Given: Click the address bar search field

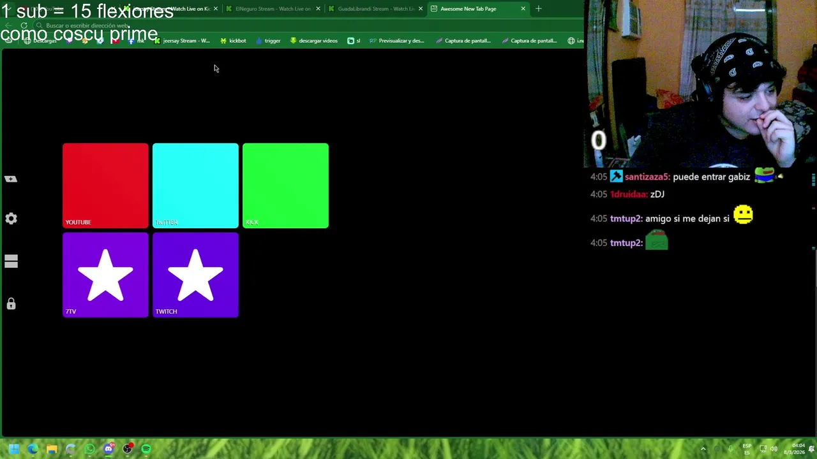Looking at the screenshot, I should point(306,25).
